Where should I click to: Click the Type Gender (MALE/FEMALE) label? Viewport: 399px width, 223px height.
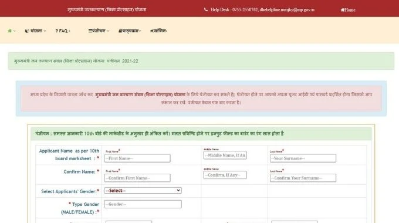pyautogui.click(x=80, y=208)
